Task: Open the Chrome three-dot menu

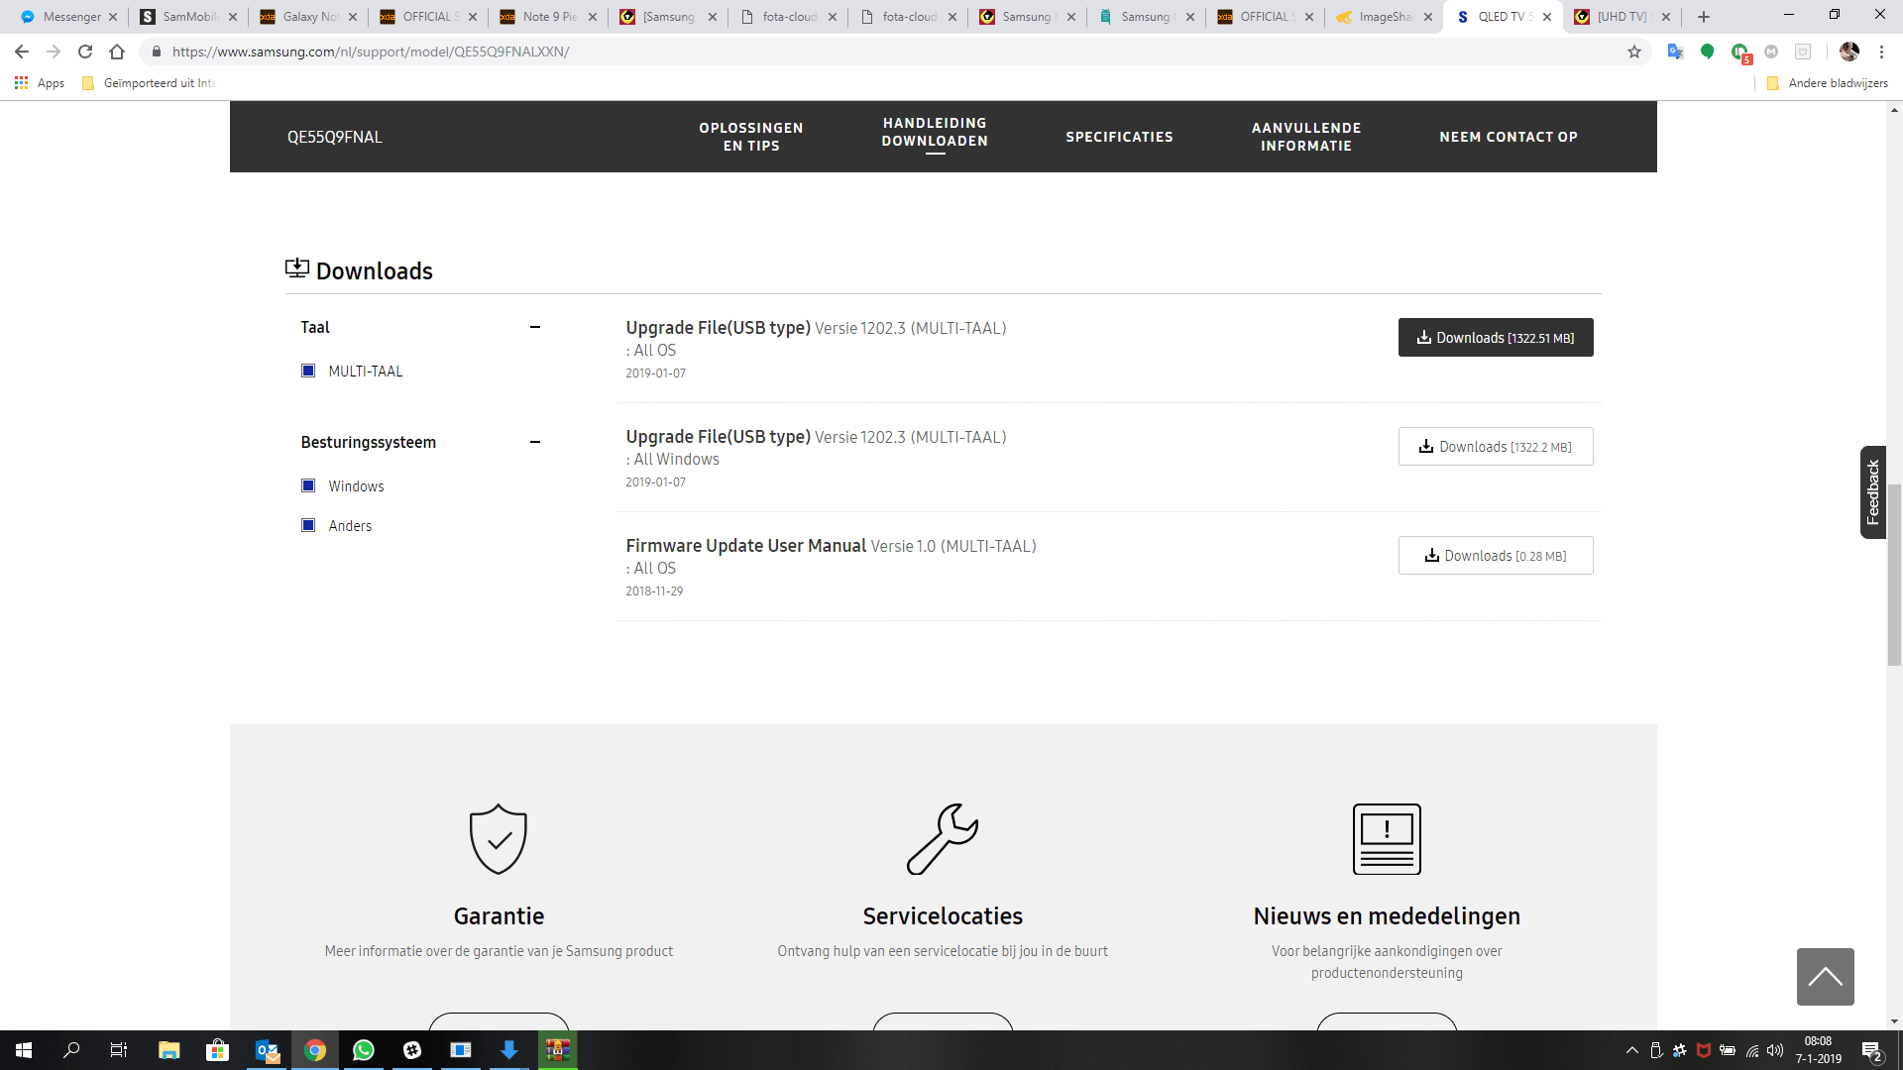Action: (1882, 52)
